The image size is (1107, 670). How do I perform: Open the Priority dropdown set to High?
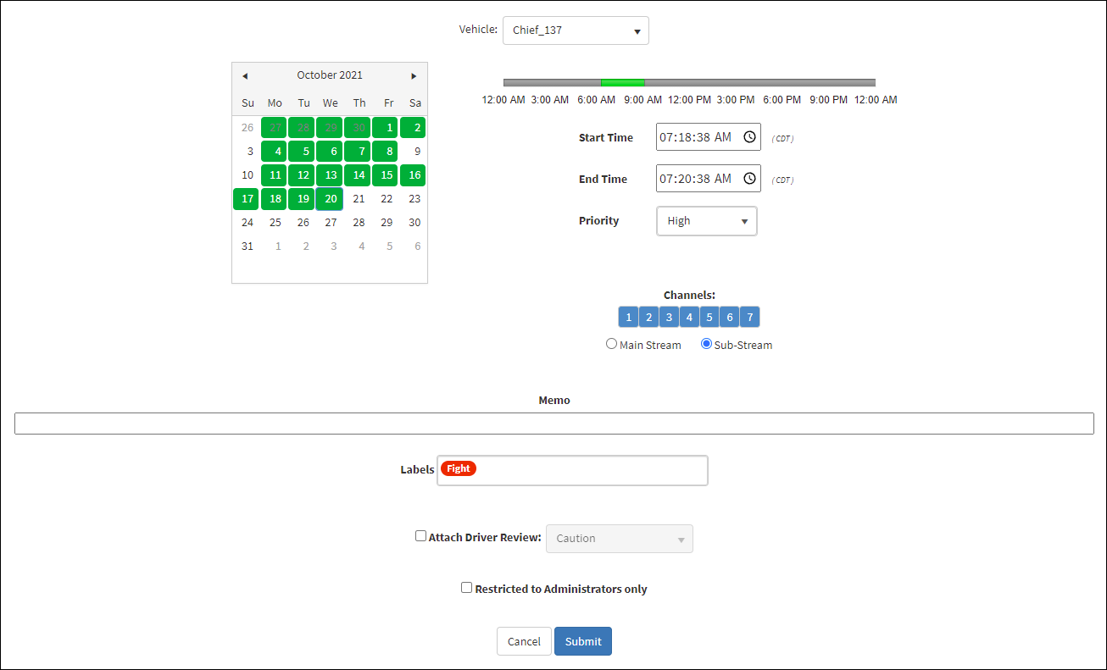point(706,221)
